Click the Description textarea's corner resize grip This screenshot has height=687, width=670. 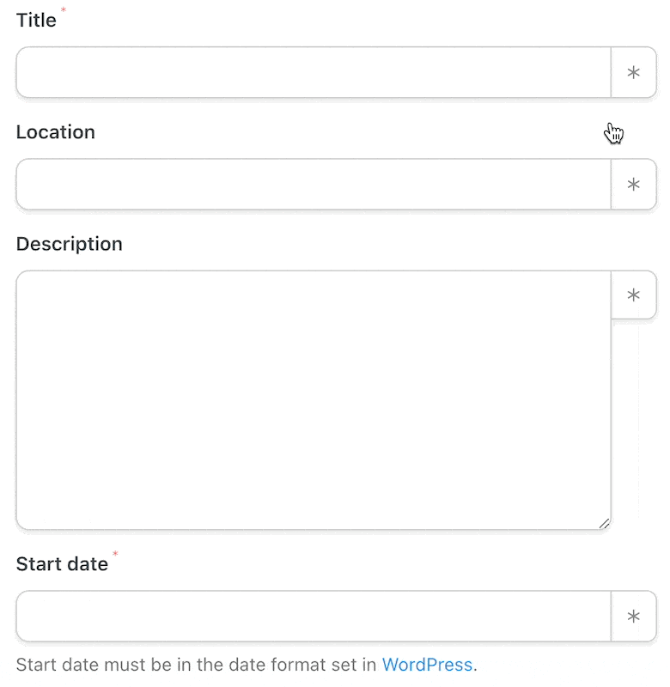pyautogui.click(x=604, y=523)
